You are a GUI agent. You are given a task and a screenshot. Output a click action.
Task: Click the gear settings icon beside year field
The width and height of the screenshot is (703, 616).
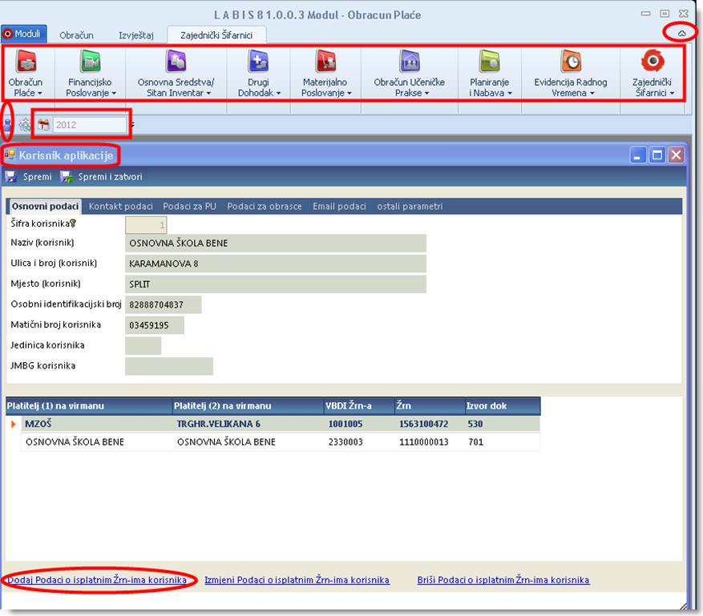[25, 125]
